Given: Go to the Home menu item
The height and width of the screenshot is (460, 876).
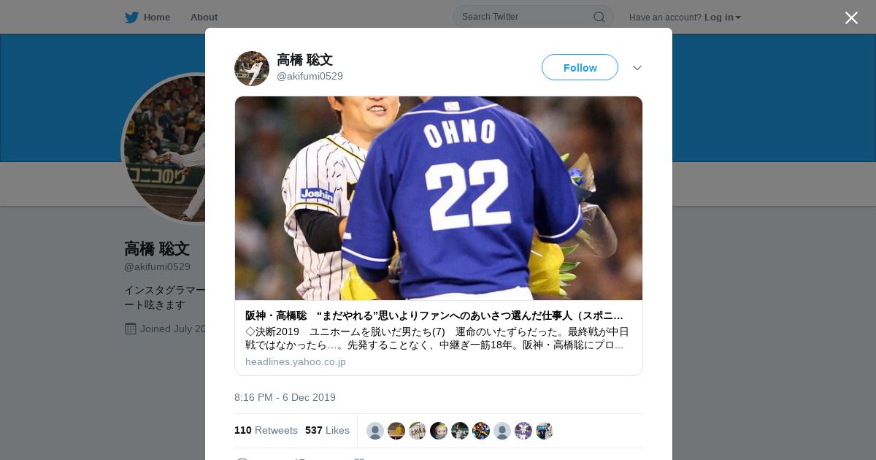Looking at the screenshot, I should click(x=157, y=18).
